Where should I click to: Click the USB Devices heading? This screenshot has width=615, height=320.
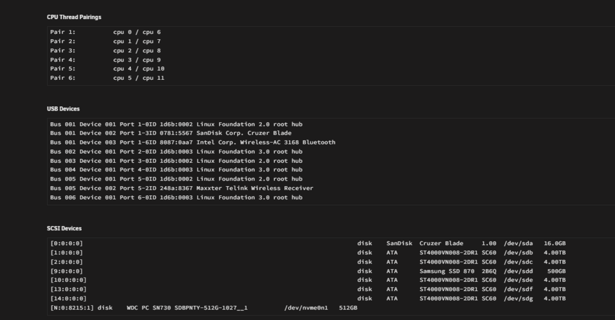63,109
